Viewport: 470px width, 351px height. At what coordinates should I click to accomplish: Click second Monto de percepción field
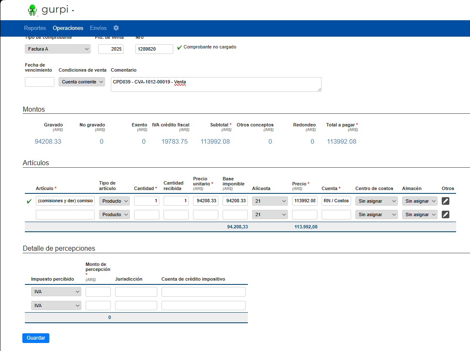[98, 305]
